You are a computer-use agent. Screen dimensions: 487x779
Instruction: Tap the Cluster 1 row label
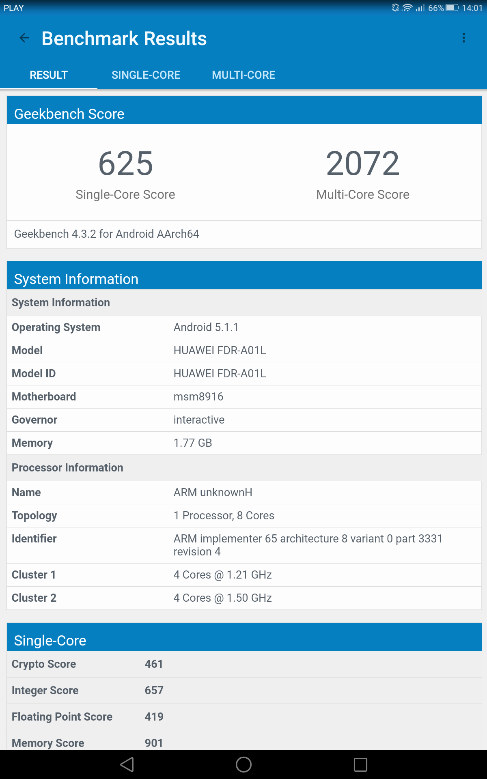(x=34, y=575)
